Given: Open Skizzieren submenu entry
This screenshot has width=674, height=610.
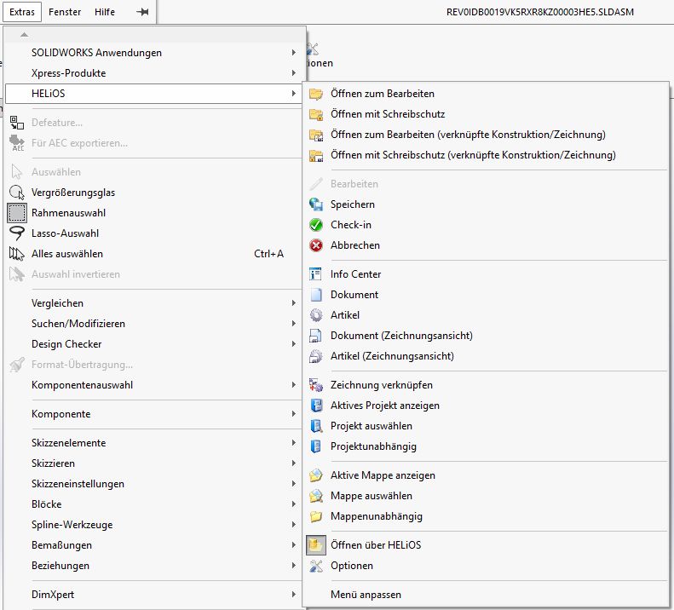Looking at the screenshot, I should tap(153, 463).
